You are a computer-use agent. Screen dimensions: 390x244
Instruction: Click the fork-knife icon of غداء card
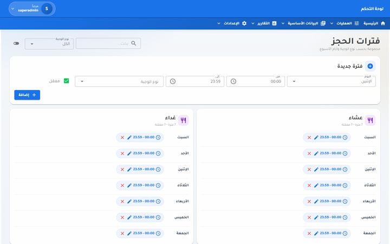183,120
